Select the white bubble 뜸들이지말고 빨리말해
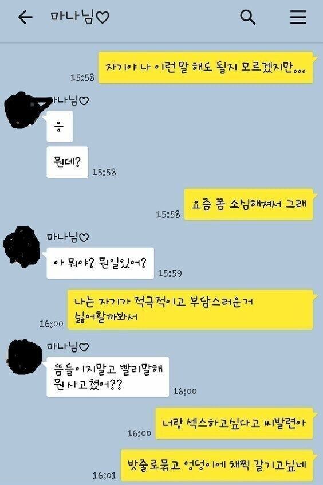This screenshot has width=323, height=485. click(x=107, y=377)
